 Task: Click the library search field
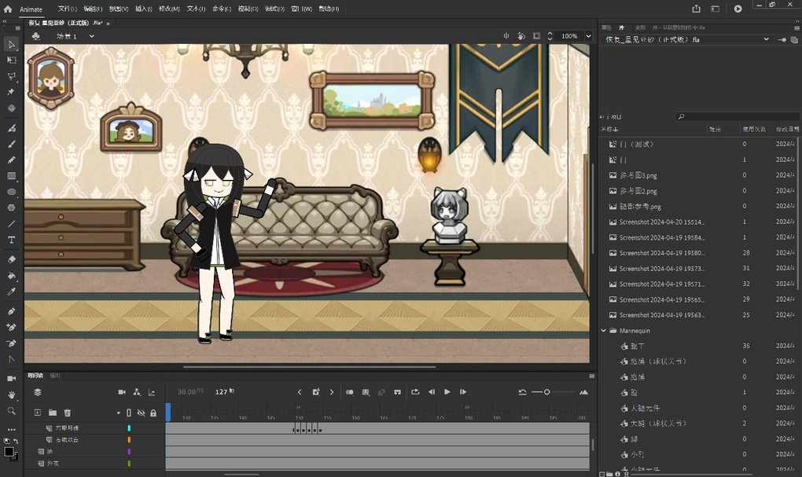[x=738, y=116]
